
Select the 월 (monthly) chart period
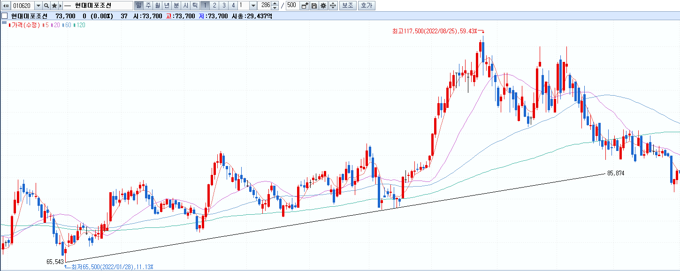(158, 6)
